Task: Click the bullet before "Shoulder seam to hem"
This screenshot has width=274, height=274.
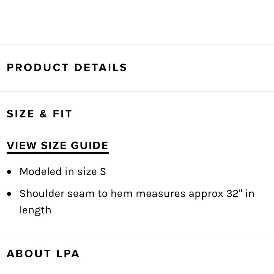Action: point(10,194)
